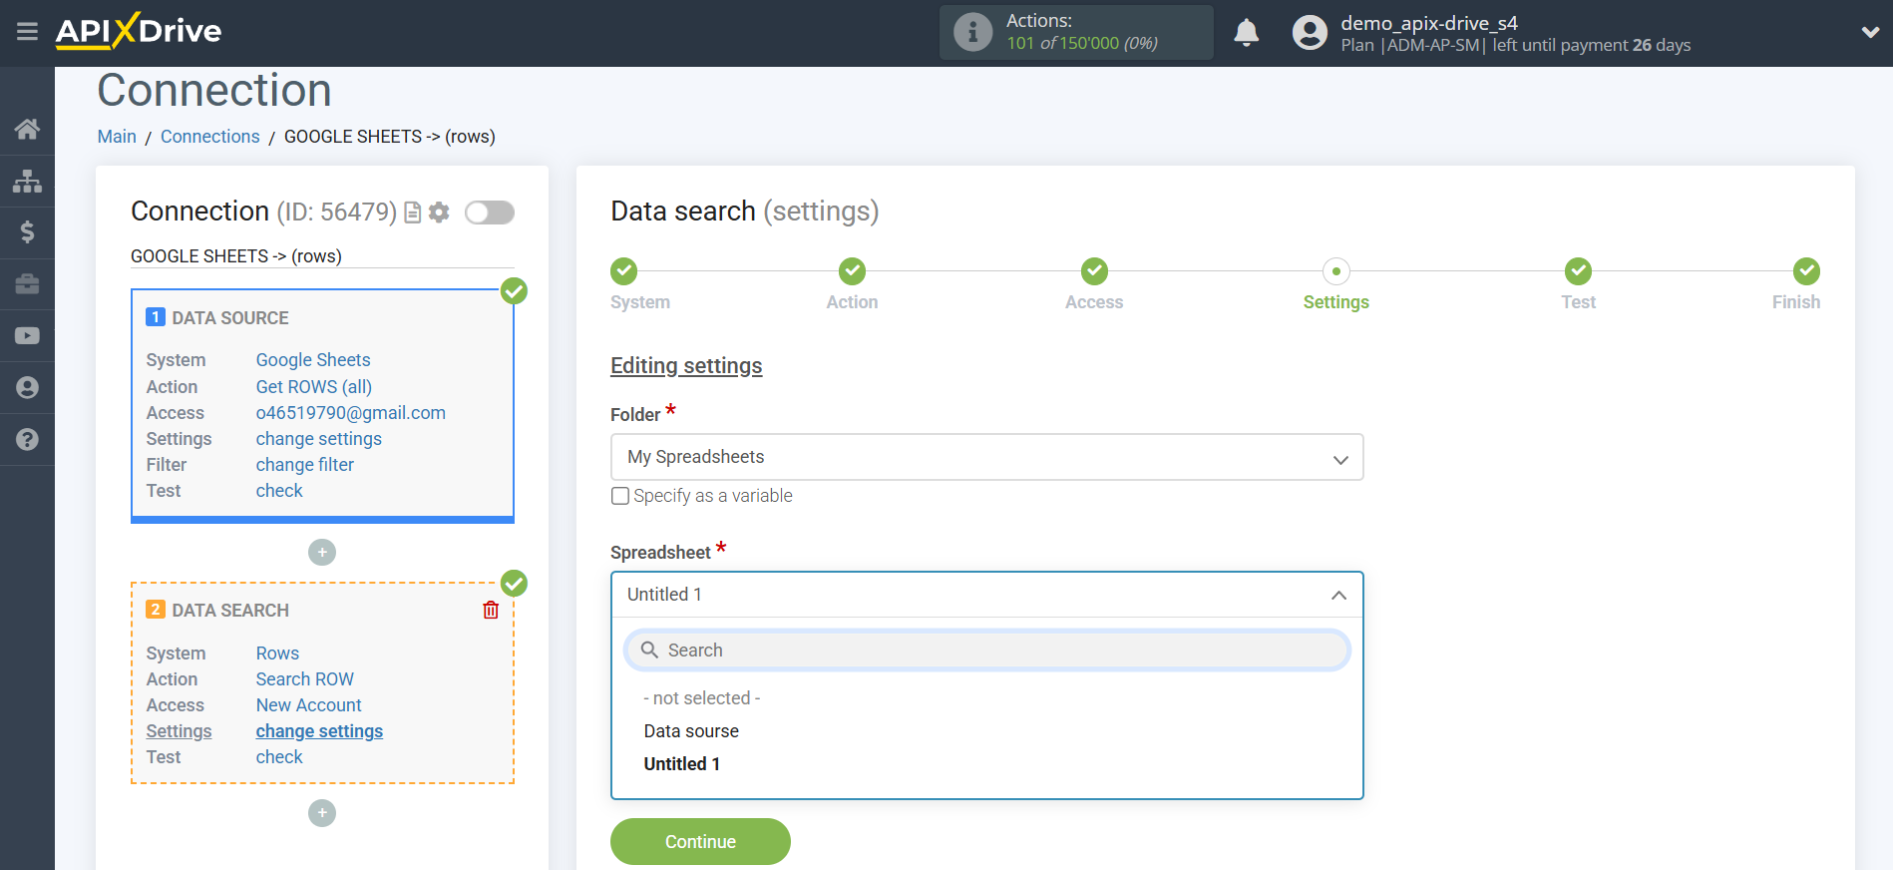Open the o46519790@gmail.com access link
This screenshot has height=870, width=1893.
coord(351,413)
